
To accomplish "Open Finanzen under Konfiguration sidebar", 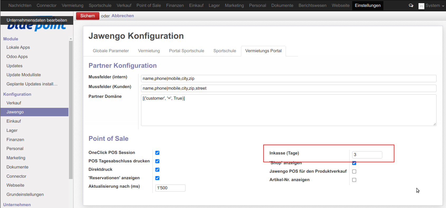I will tap(15, 140).
